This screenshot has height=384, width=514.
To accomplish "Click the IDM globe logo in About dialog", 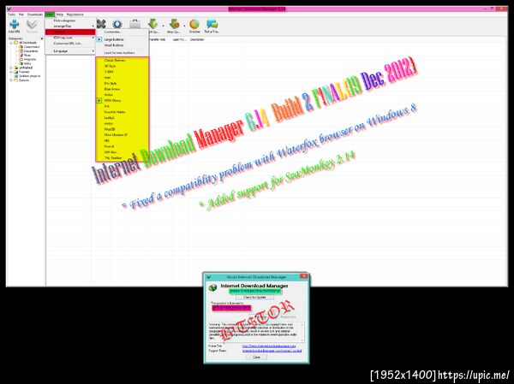I will (212, 287).
